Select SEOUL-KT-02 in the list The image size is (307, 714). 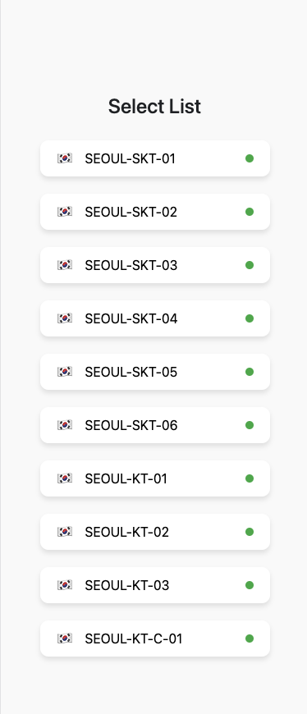pos(155,532)
